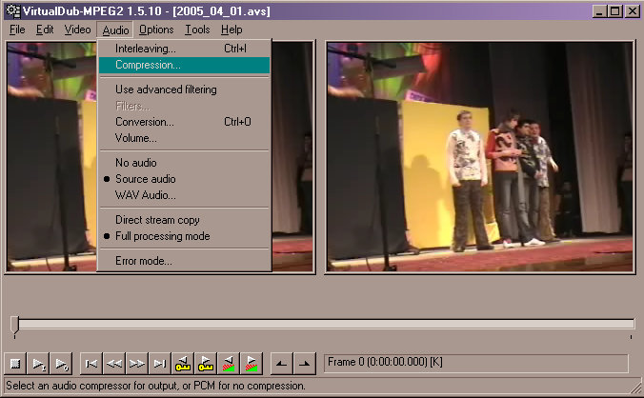The image size is (644, 398).
Task: Open the Options menu
Action: pyautogui.click(x=156, y=30)
